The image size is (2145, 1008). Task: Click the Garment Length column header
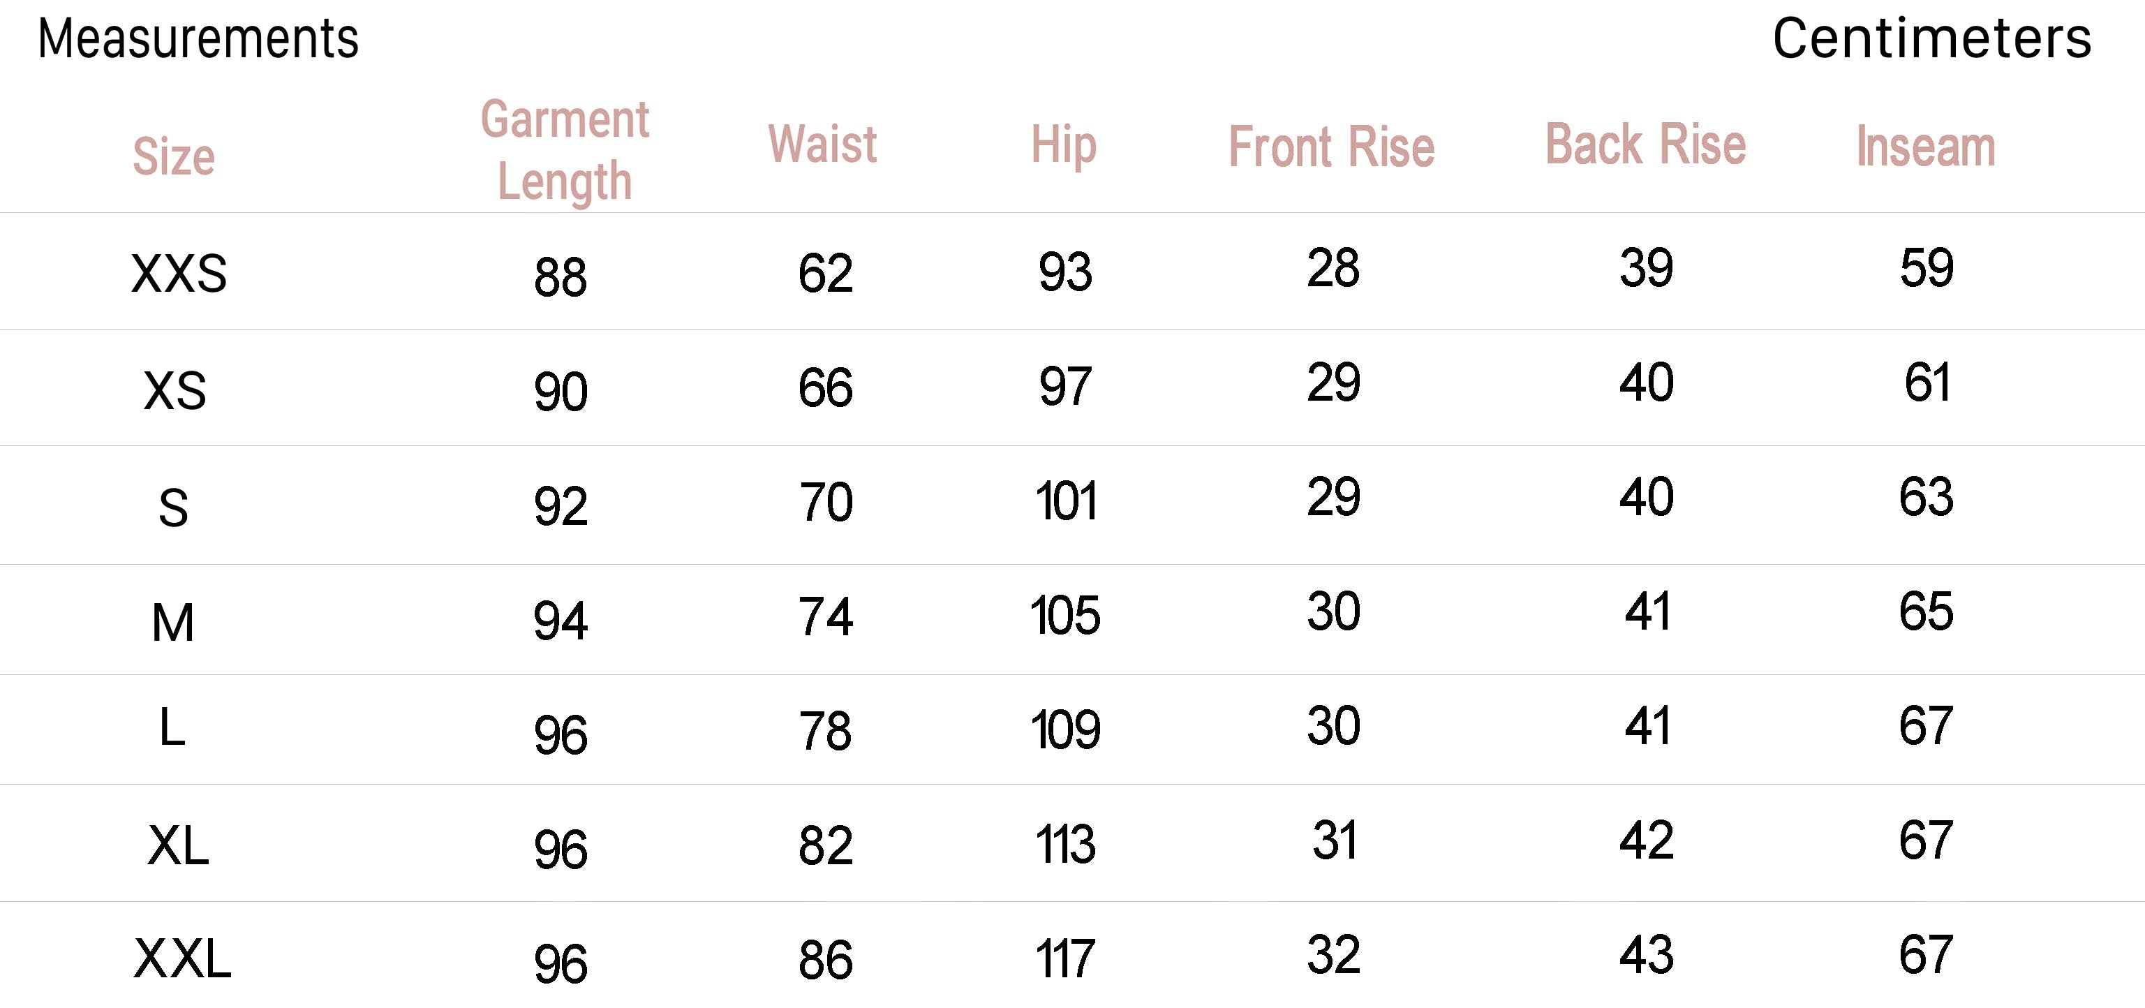point(565,150)
